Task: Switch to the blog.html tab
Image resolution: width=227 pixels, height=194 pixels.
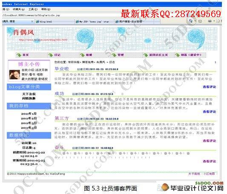Action: (55, 22)
